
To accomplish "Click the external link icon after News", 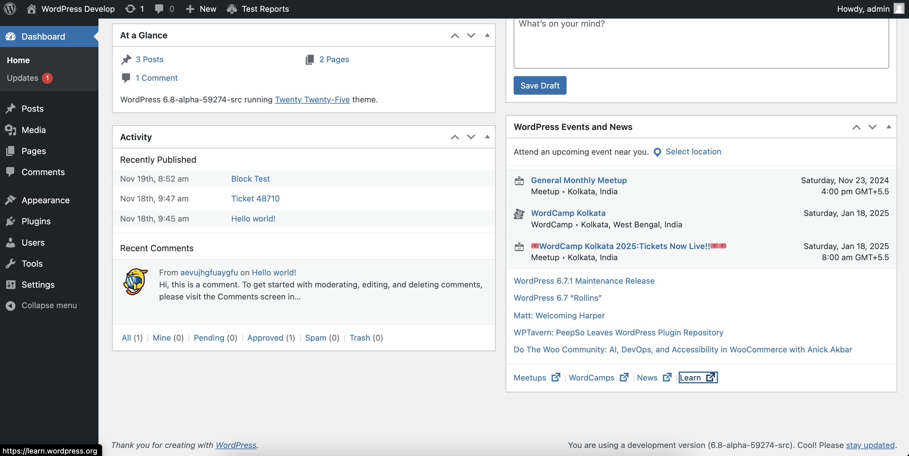I will point(667,377).
